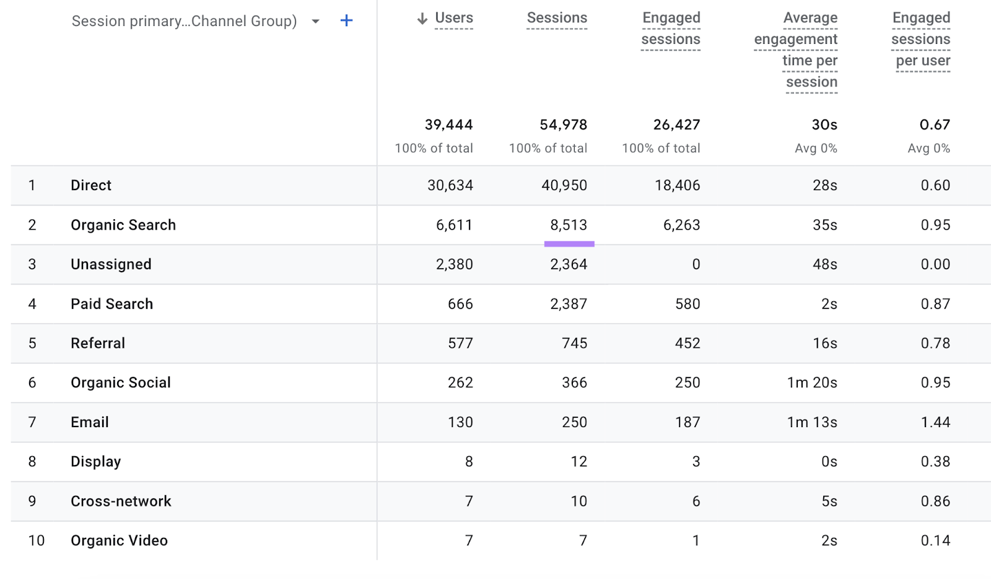Select the Referral channel row
The width and height of the screenshot is (991, 580).
pyautogui.click(x=97, y=344)
